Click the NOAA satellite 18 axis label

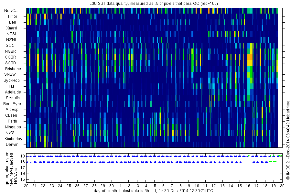click(x=22, y=162)
